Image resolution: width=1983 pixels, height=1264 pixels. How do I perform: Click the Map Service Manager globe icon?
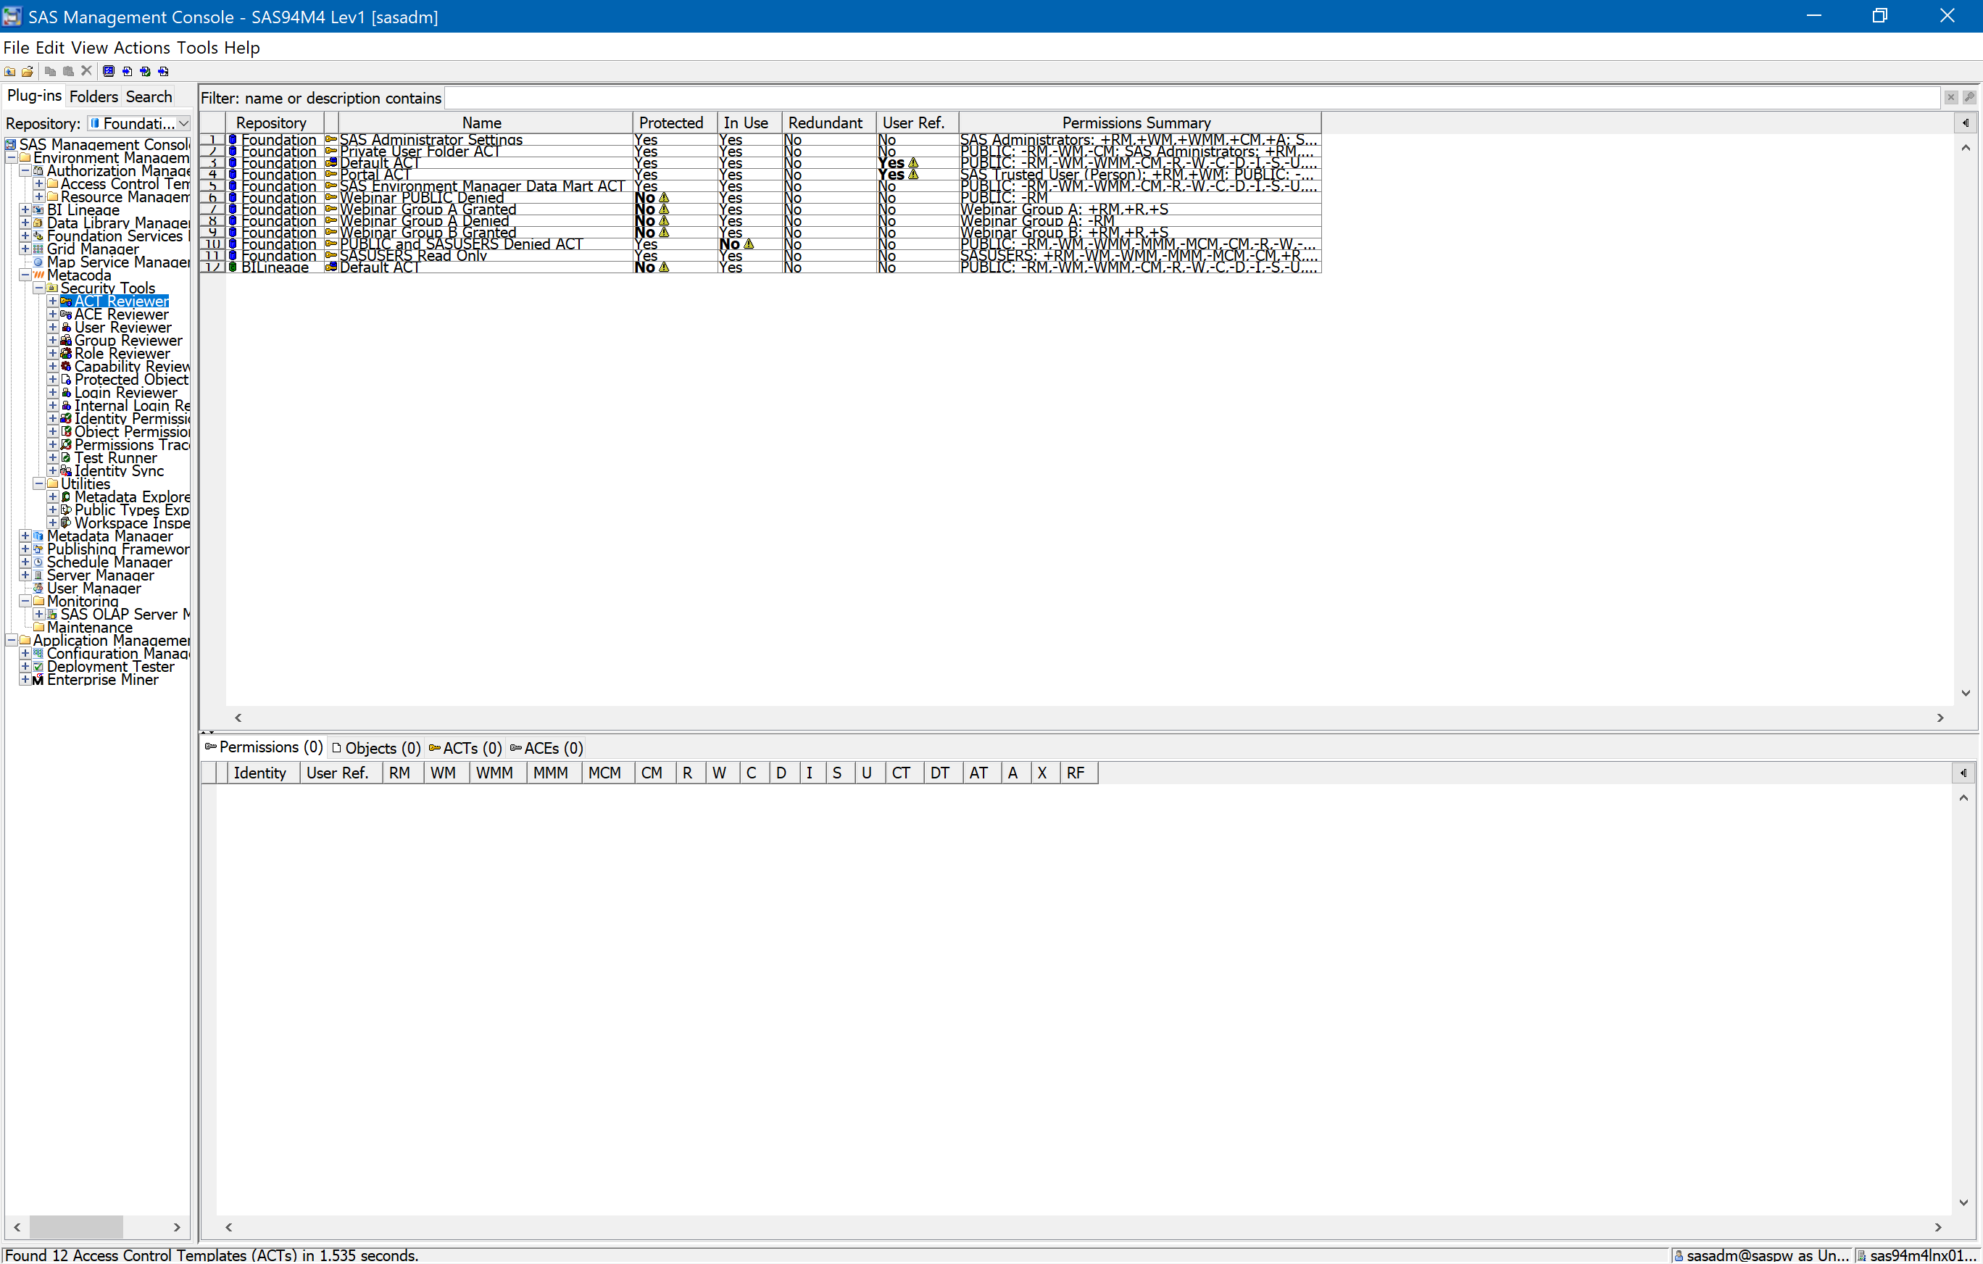click(x=38, y=262)
